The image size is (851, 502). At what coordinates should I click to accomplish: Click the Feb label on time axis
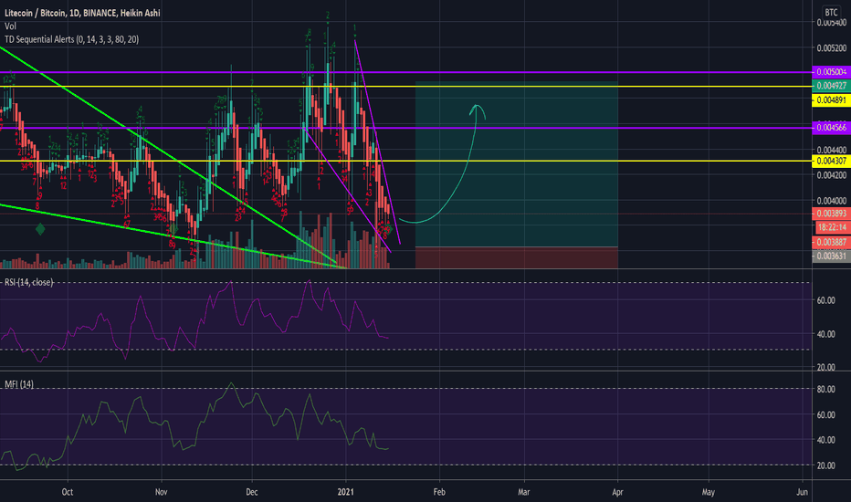click(439, 492)
